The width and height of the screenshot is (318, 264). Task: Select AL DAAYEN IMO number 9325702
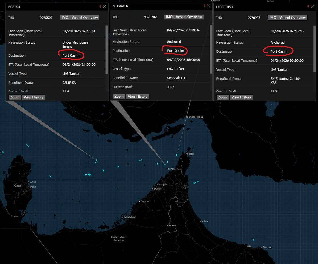tap(150, 17)
